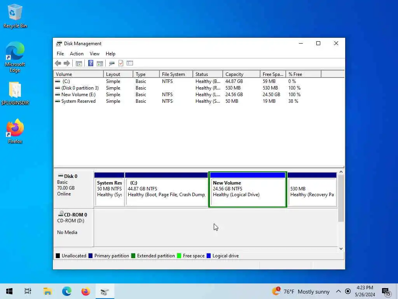Viewport: 398px width, 299px height.
Task: Select the (C:) partition block in Disk 0
Action: (166, 190)
